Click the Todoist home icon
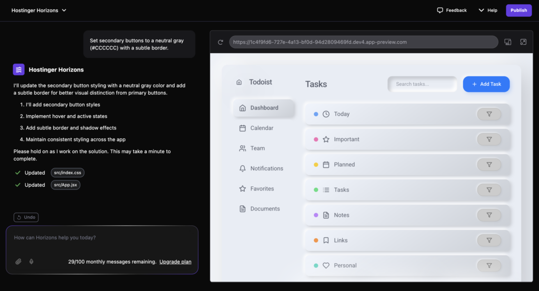539x291 pixels. pyautogui.click(x=239, y=82)
